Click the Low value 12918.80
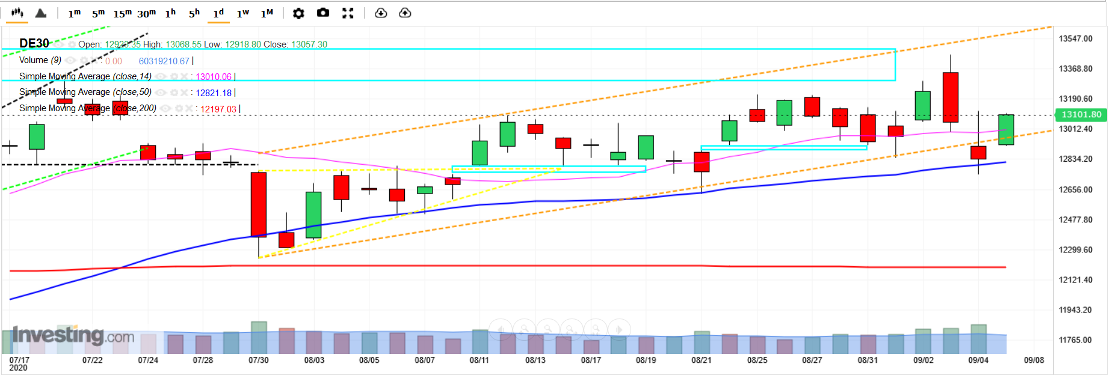Screen dimensions: 1110x375 [243, 44]
